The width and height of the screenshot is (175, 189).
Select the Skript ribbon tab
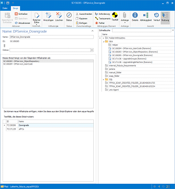[x=15, y=8]
